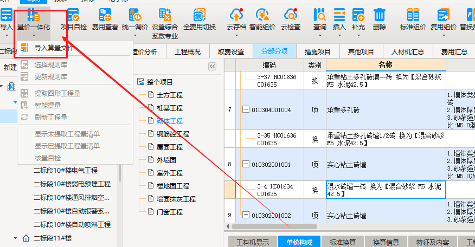The image size is (475, 247).
Task: Click the 名称 column header
Action: click(386, 65)
